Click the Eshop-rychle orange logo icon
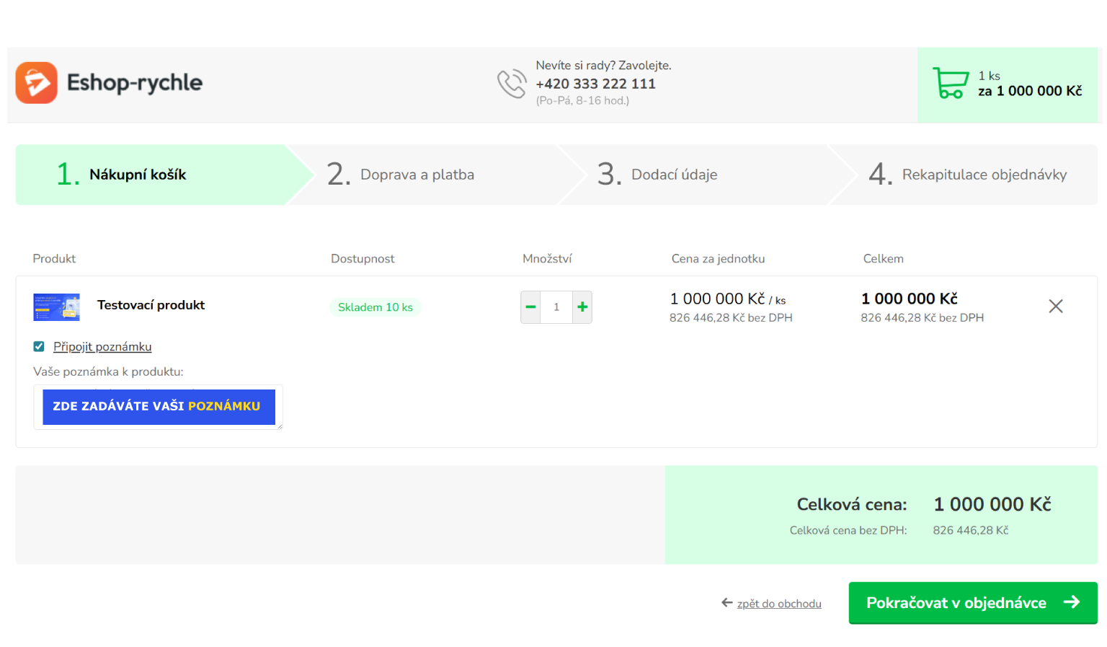Viewport: 1107px width, 647px height. tap(36, 83)
